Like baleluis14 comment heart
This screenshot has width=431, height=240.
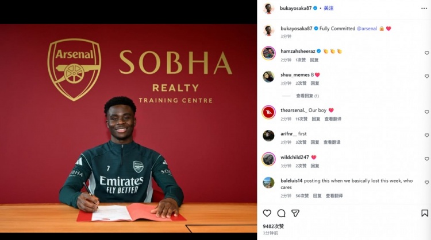(x=426, y=182)
